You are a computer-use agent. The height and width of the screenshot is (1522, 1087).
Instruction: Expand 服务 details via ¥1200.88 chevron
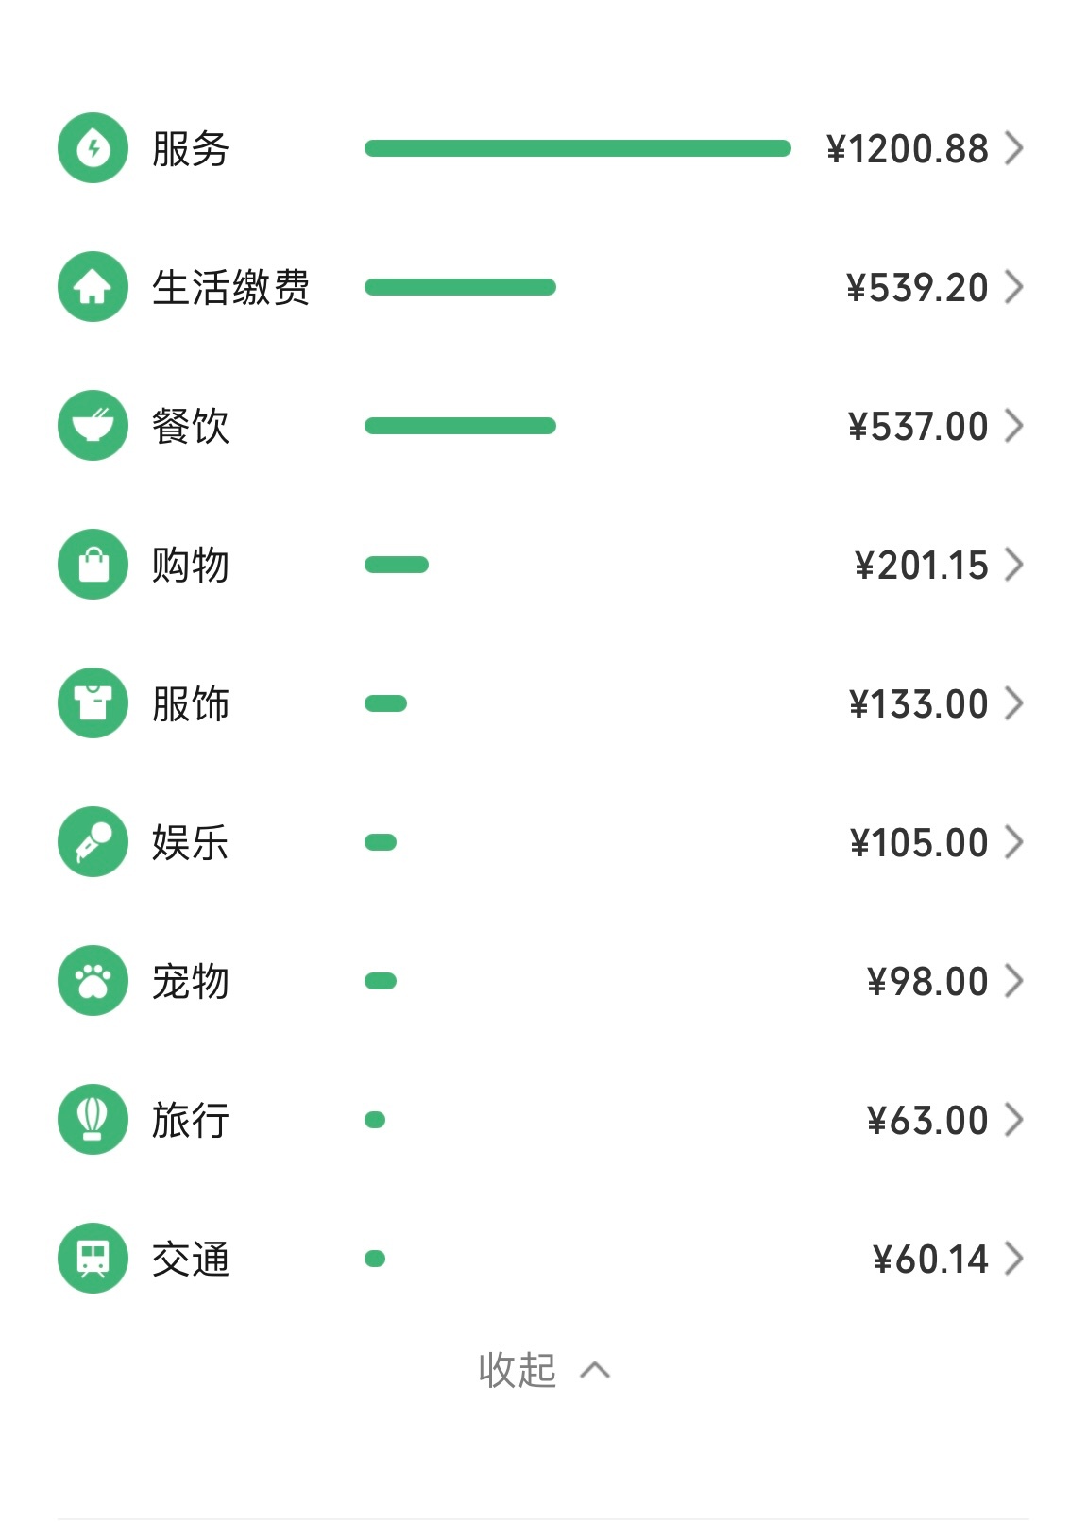pos(1013,148)
